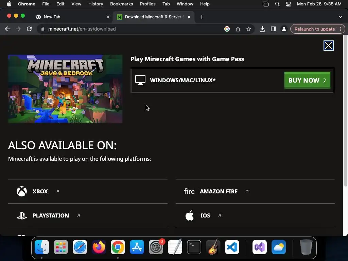Select the Download Minecraft & Server tab
348x261 pixels.
tap(154, 17)
